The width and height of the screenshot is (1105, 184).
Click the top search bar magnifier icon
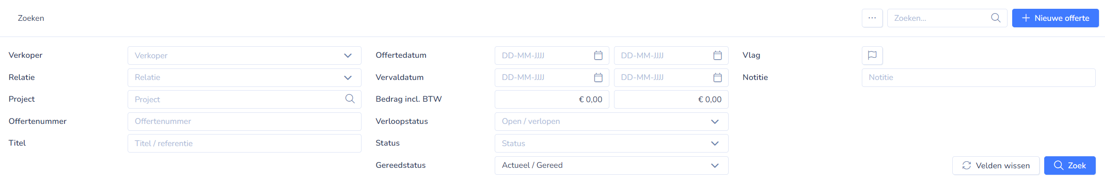995,18
